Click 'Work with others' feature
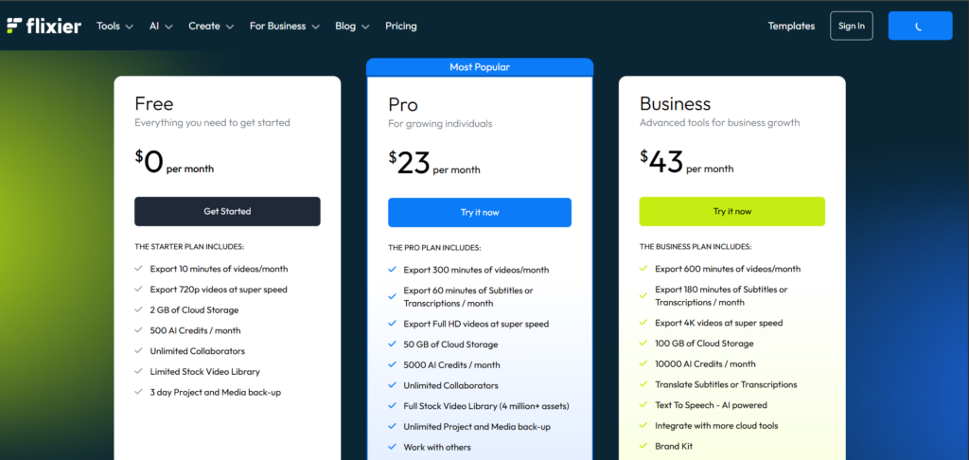Screen dimensions: 969x460 (437, 447)
